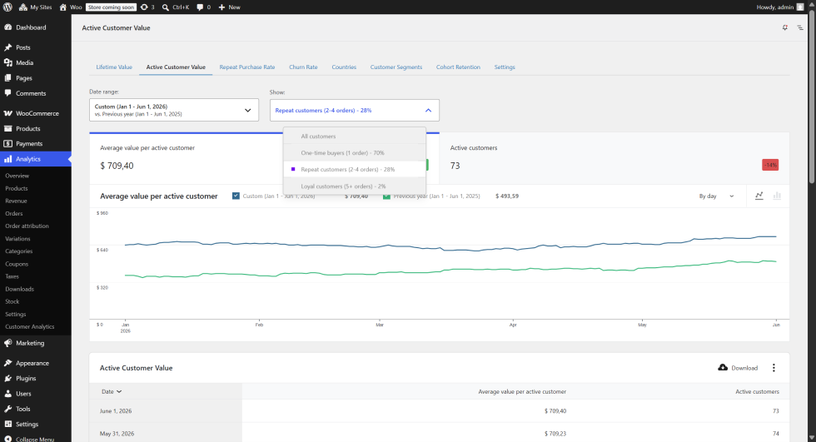Switch to Customer Segments tab
816x442 pixels.
396,67
